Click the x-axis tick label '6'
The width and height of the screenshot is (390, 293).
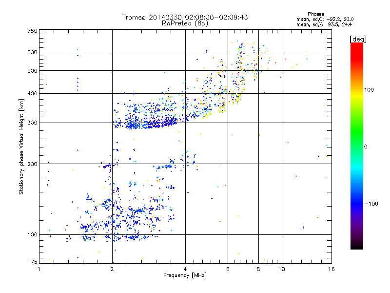click(228, 269)
